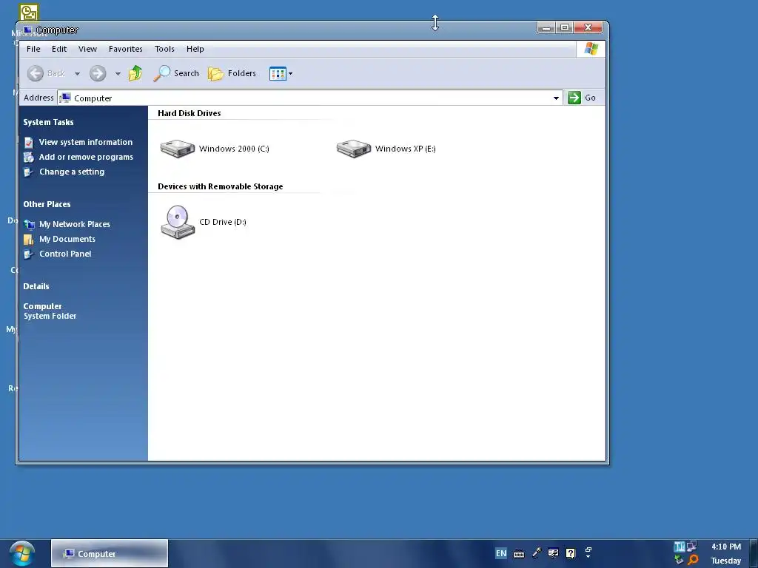Click the blue TI tray icon
The image size is (758, 568).
pyautogui.click(x=680, y=547)
